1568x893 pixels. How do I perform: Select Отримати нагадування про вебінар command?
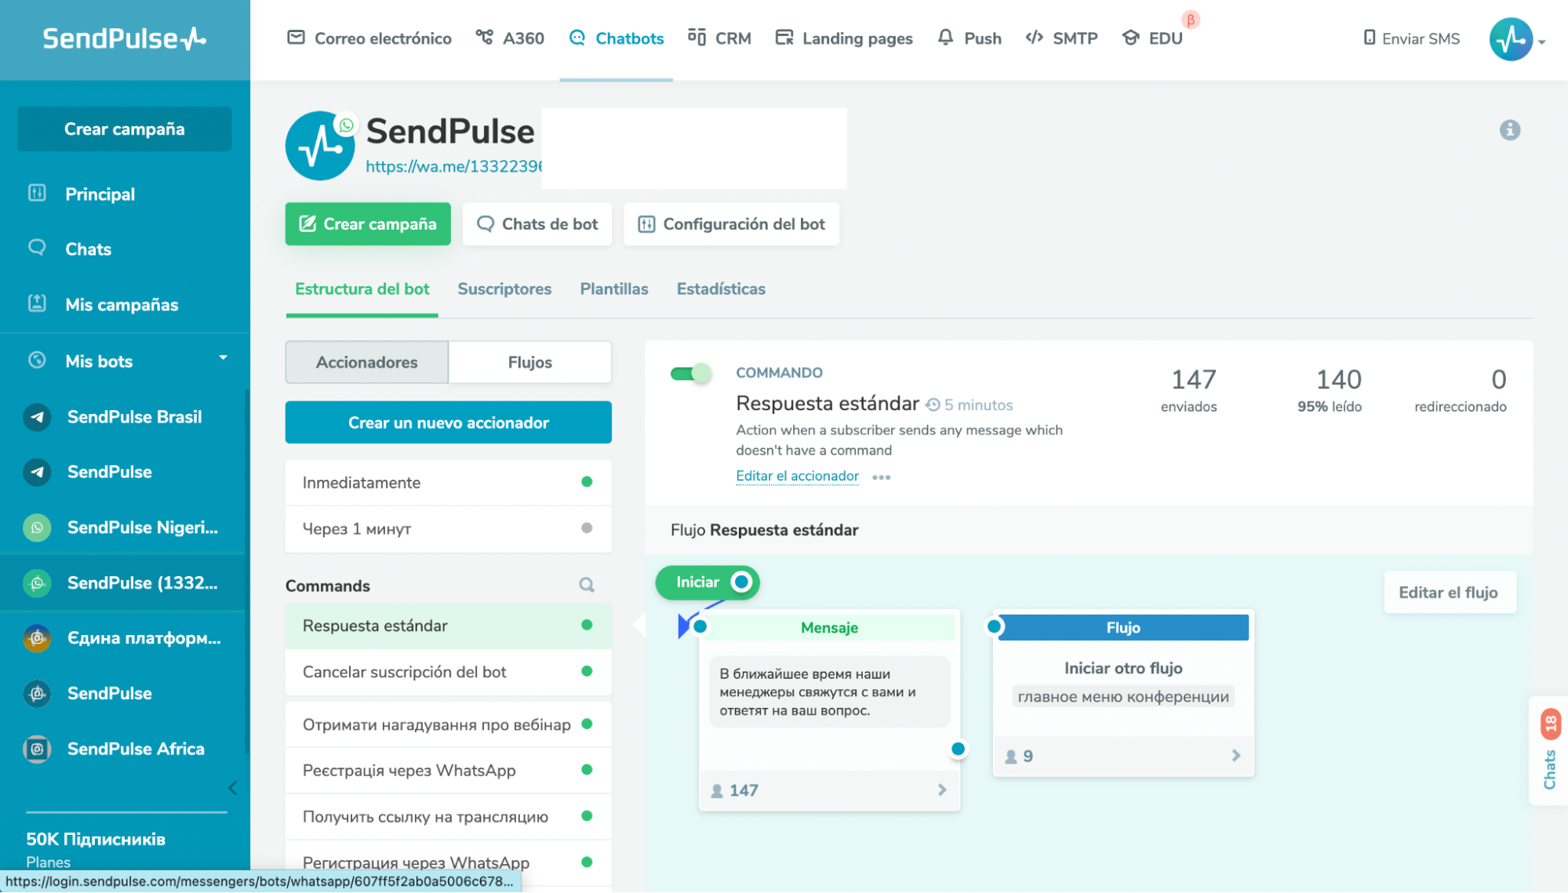(449, 725)
